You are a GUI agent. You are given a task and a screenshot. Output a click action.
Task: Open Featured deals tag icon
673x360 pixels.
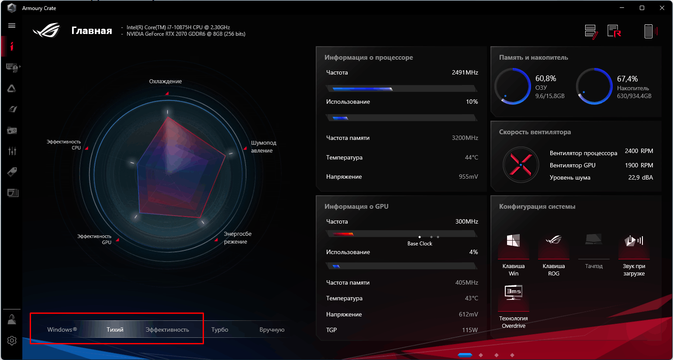coord(12,172)
